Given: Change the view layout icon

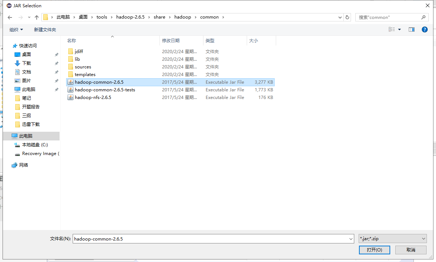Looking at the screenshot, I should click(x=392, y=29).
